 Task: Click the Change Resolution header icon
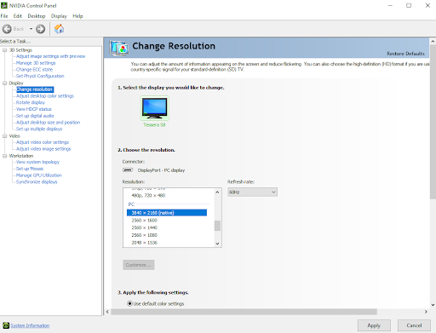[x=118, y=48]
